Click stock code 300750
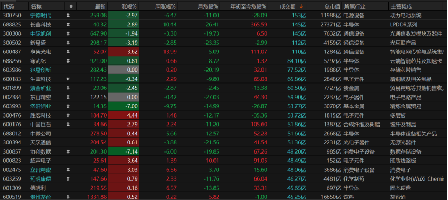 coord(12,16)
